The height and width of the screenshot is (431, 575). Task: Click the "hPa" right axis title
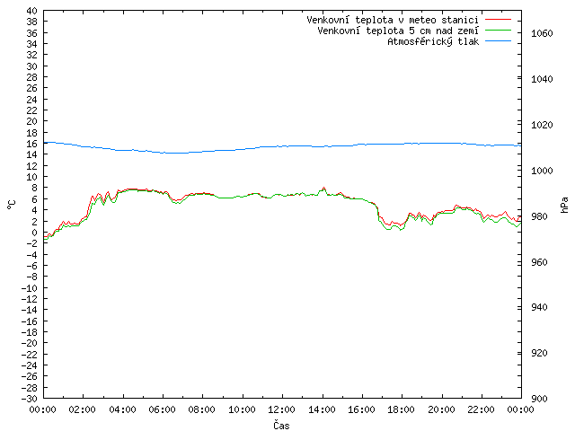tap(564, 205)
